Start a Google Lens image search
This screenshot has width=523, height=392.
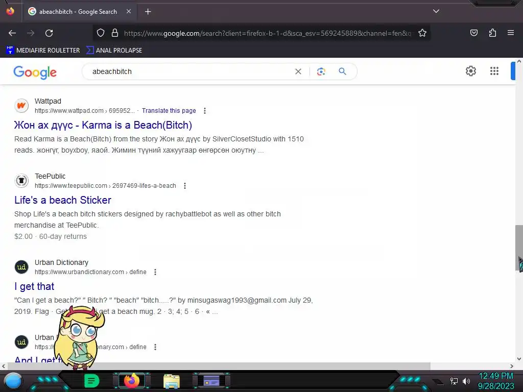click(x=321, y=71)
